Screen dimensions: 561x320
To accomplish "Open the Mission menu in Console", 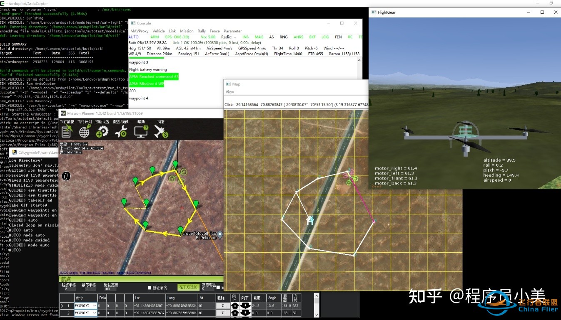I will pyautogui.click(x=187, y=31).
